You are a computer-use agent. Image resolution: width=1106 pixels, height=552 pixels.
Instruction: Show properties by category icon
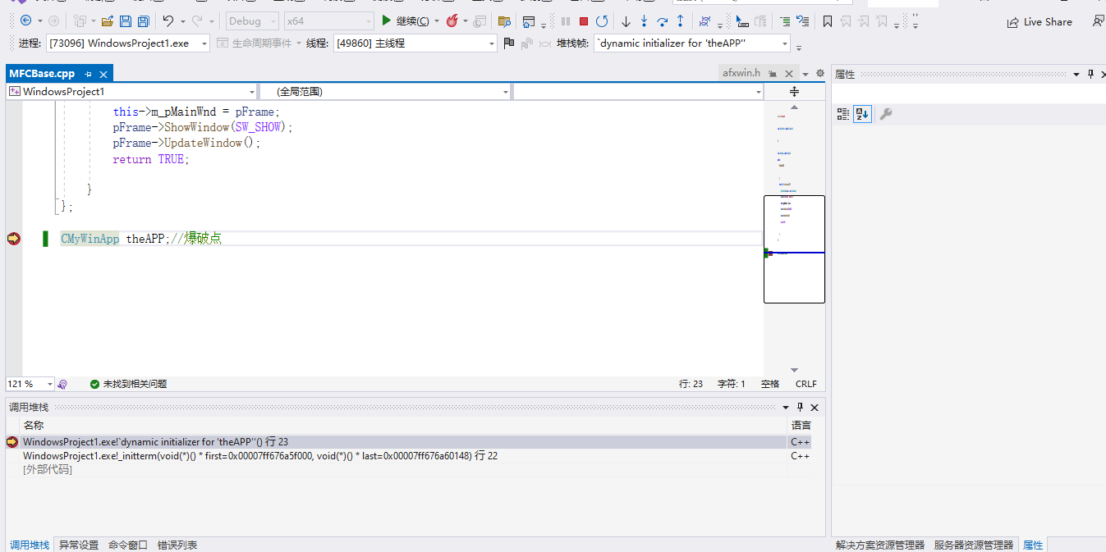click(x=843, y=114)
